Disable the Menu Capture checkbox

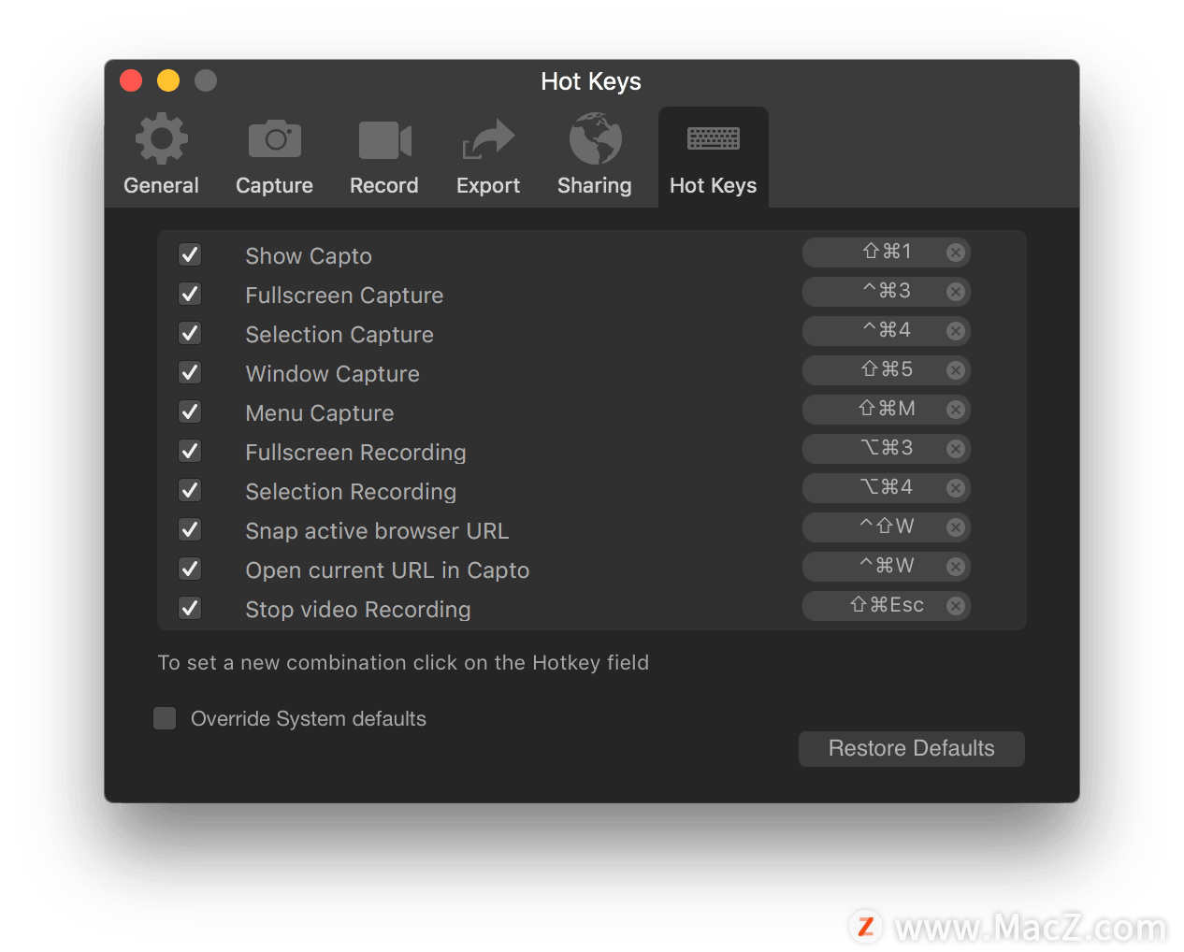point(190,411)
